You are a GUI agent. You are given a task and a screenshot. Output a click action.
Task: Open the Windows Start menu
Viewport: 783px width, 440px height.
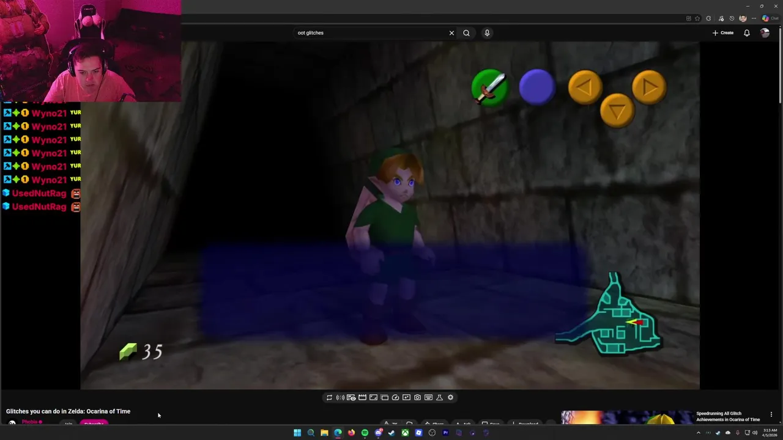pos(297,433)
